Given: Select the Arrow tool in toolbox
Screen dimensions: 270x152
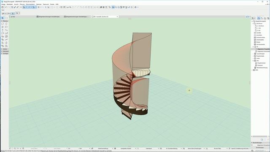Looking at the screenshot, I should pyautogui.click(x=3, y=18).
